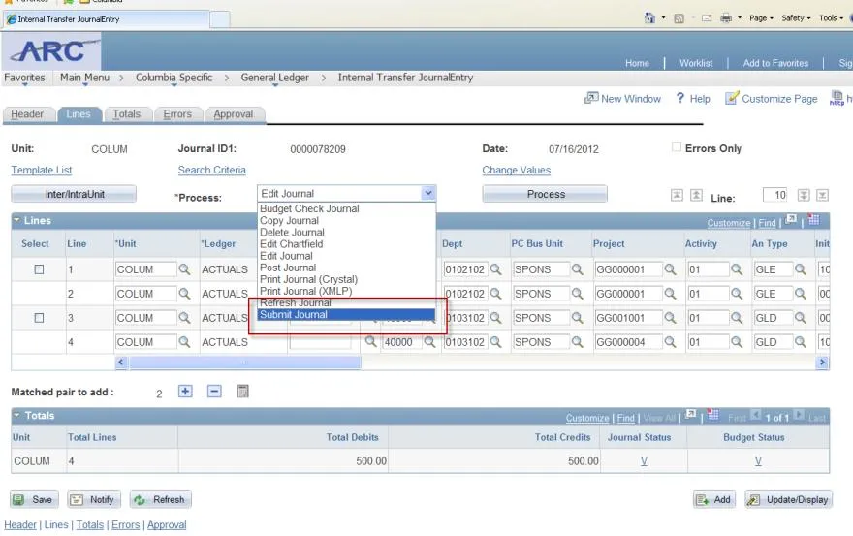The height and width of the screenshot is (536, 853).
Task: Open the Search Criteria link
Action: 211,170
